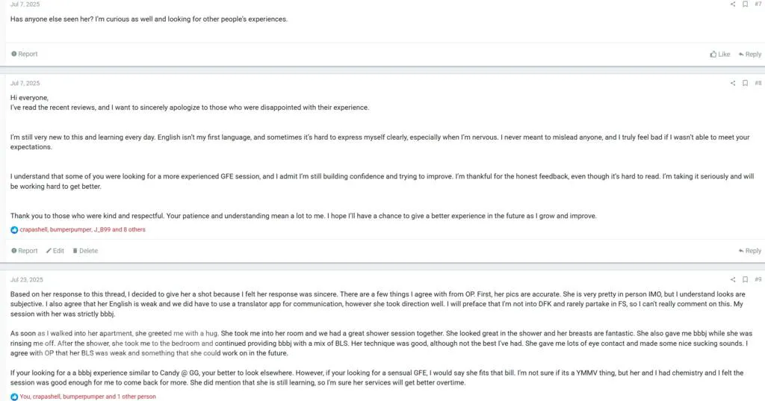Open post #9 permalink number
The height and width of the screenshot is (401, 765).
[758, 279]
